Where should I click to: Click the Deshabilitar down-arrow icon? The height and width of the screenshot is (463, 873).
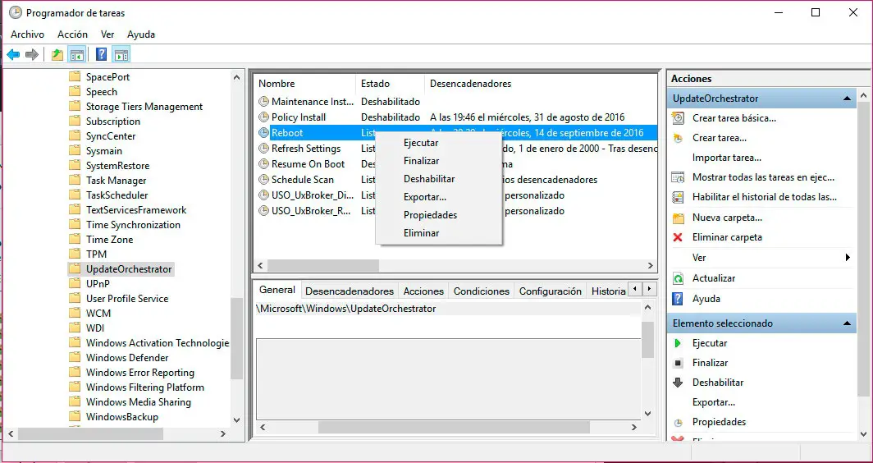678,383
